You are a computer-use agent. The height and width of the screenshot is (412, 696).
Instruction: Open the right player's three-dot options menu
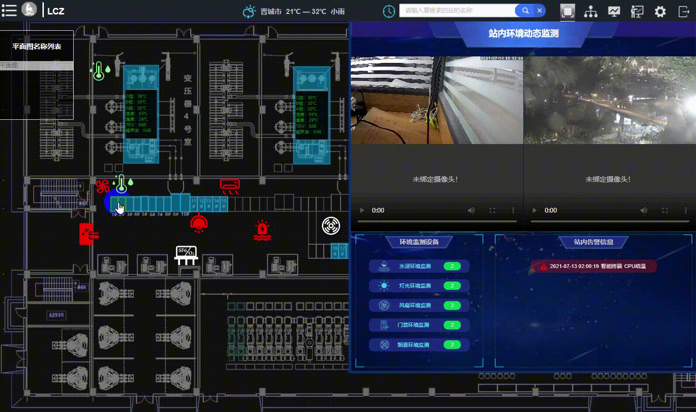[x=686, y=210]
